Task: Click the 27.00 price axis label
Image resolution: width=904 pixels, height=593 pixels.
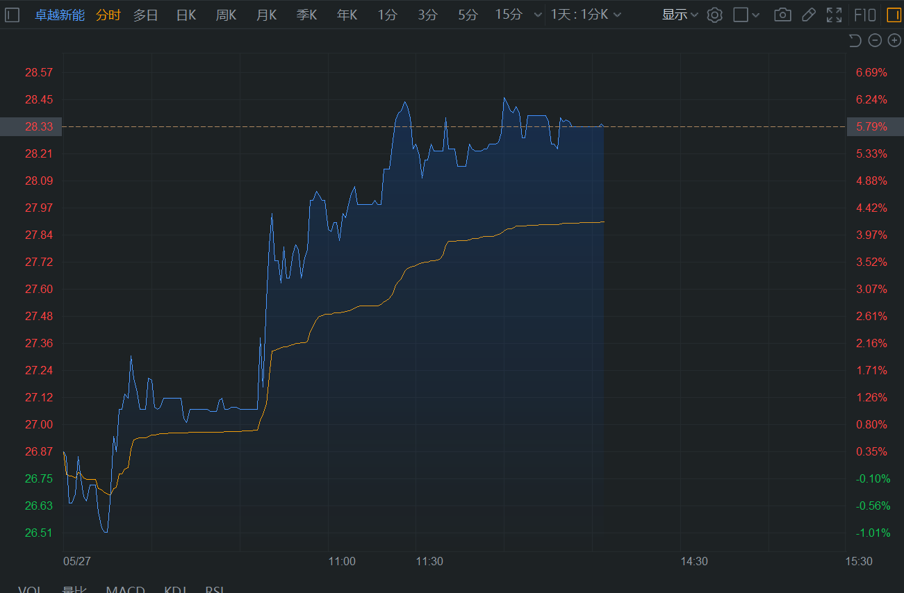Action: [39, 424]
